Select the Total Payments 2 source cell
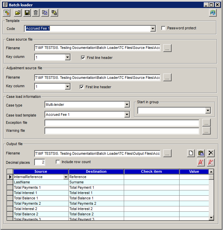Screen dimensions: 223x230 (x=41, y=203)
